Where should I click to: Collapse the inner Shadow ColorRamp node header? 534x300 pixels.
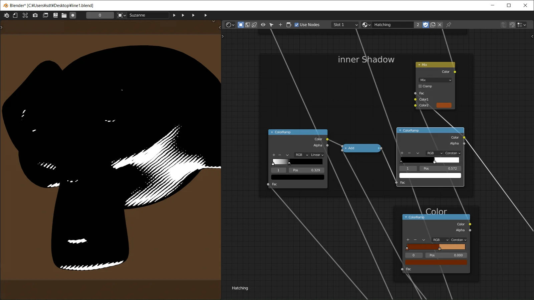[272, 132]
